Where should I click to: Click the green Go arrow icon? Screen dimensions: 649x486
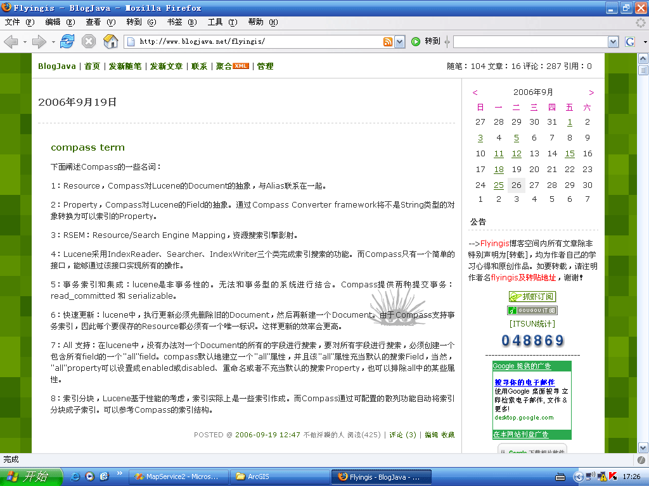pos(416,41)
